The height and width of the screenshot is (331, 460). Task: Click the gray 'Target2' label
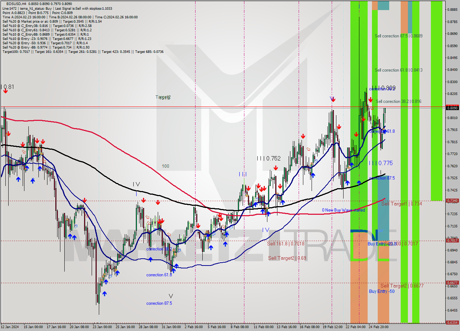pos(163,97)
